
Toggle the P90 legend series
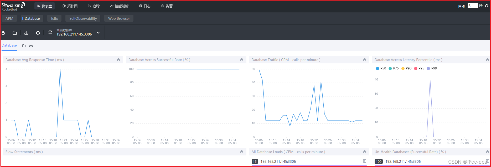(x=406, y=68)
